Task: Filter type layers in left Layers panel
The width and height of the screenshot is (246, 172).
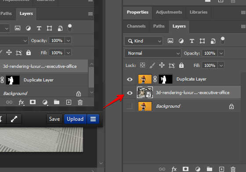Action: coord(39,28)
